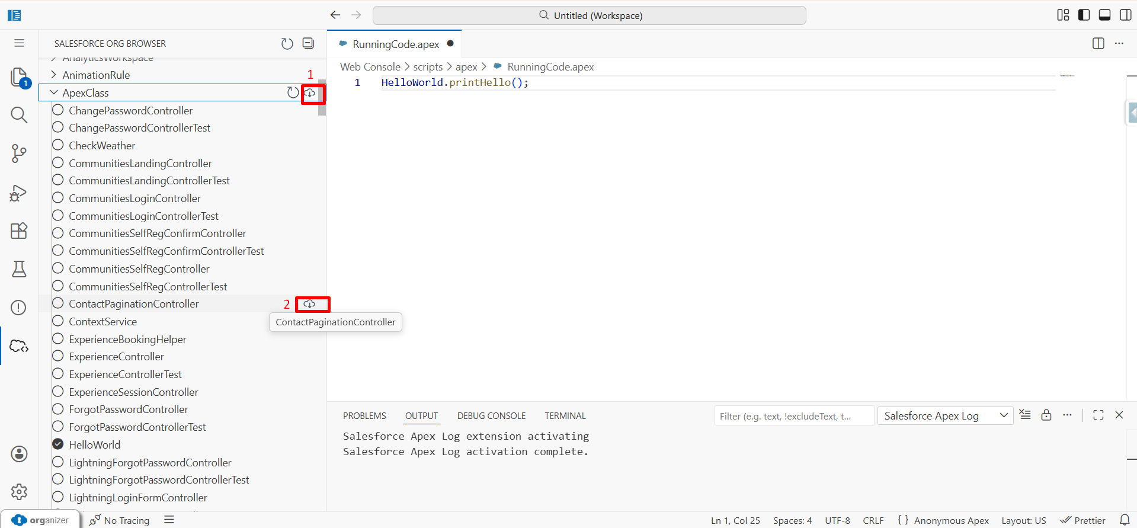Select the CheckWeather class radio circle
The image size is (1137, 528).
(58, 145)
